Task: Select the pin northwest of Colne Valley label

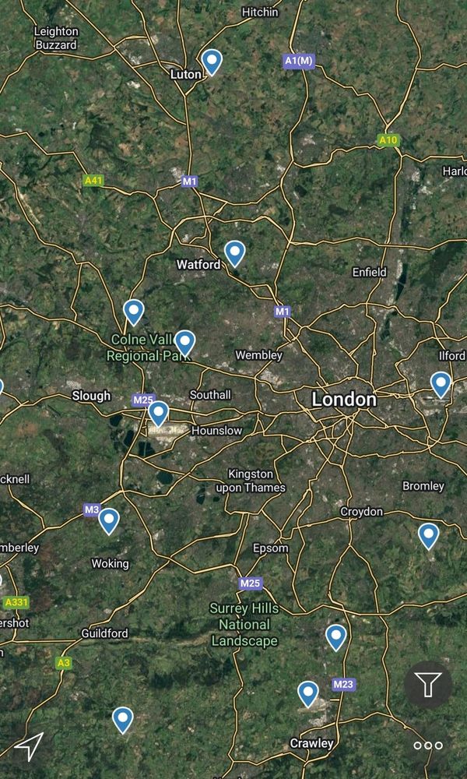Action: click(x=134, y=312)
